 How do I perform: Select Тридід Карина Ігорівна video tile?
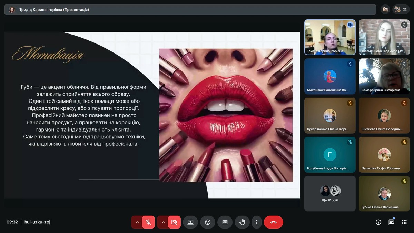[x=330, y=37]
